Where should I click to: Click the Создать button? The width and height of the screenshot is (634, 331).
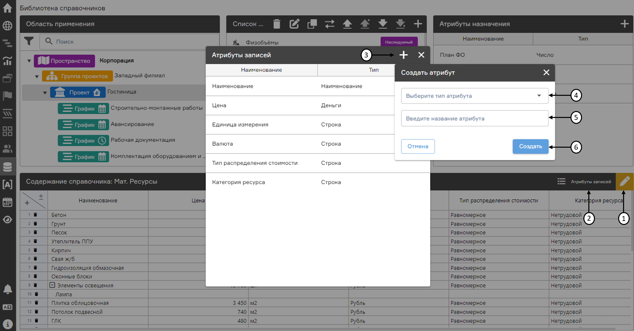tap(530, 146)
